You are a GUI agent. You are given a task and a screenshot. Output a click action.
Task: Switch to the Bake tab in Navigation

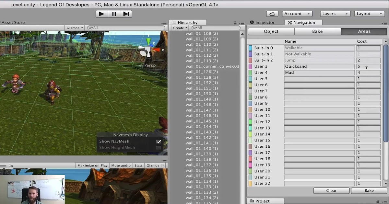(317, 31)
